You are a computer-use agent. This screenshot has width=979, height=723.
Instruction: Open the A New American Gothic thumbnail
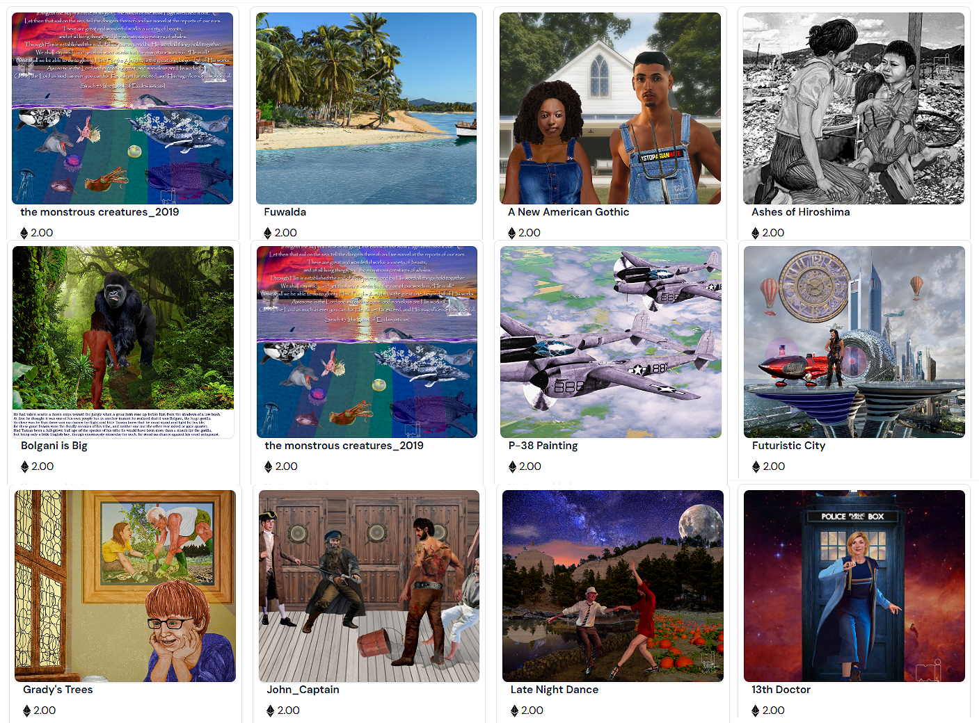pos(610,108)
